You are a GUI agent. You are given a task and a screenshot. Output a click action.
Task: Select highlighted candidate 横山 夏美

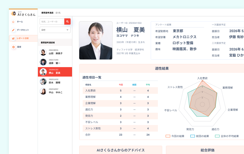(55, 72)
